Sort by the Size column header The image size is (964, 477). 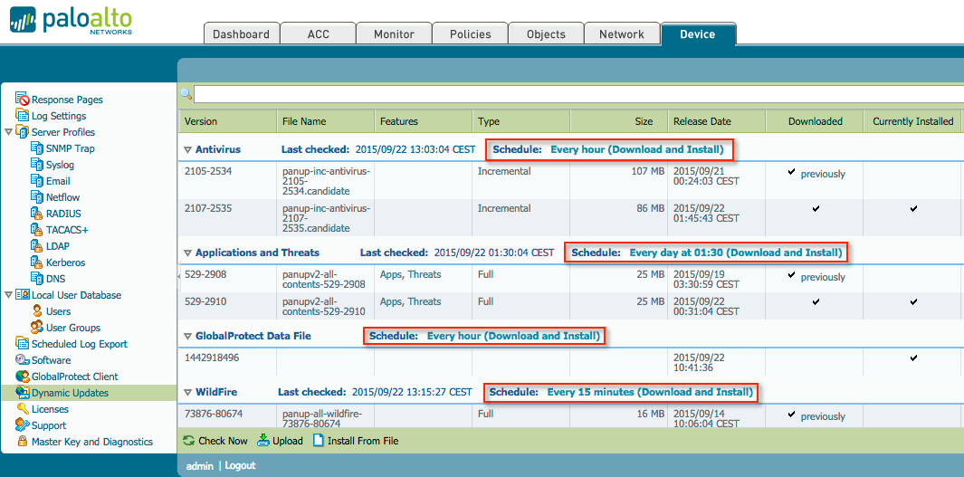(619, 121)
